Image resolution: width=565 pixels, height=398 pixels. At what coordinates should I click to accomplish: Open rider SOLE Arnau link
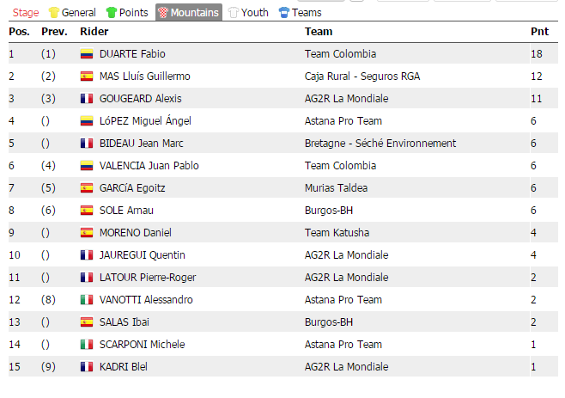coord(126,211)
